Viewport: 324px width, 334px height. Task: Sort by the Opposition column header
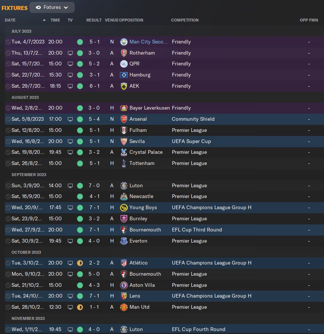[x=131, y=20]
